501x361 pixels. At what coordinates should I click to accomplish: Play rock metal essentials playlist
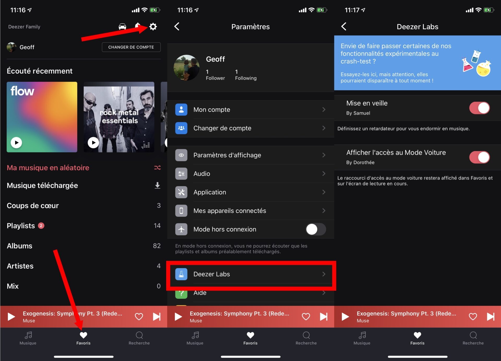pos(93,143)
